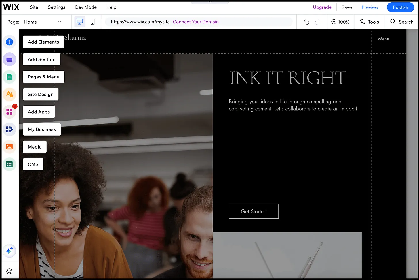Open the green CMS table icon
419x280 pixels.
(9, 164)
